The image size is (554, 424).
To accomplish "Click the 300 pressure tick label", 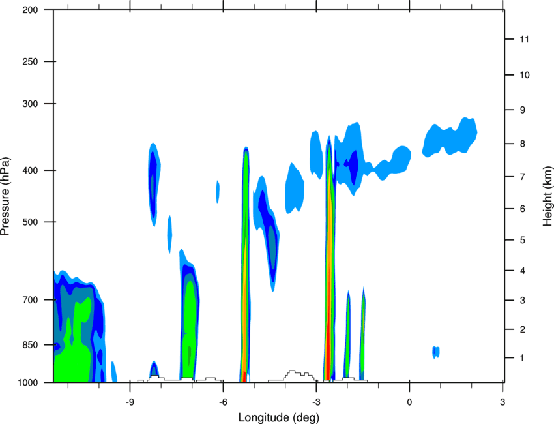I will (x=30, y=104).
